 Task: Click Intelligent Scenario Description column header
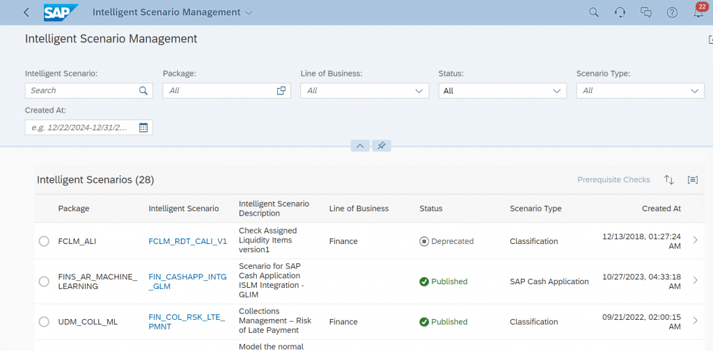(x=274, y=209)
